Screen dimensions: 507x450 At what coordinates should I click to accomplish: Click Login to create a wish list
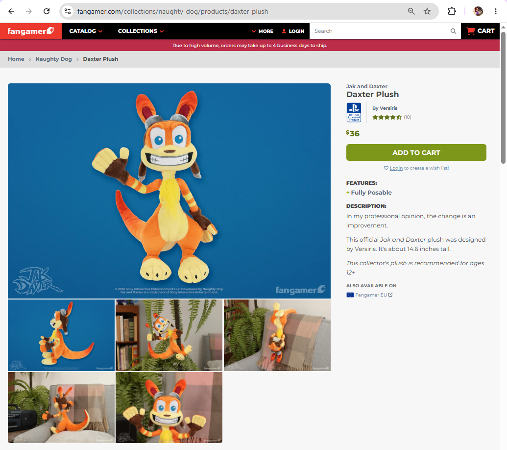(396, 168)
